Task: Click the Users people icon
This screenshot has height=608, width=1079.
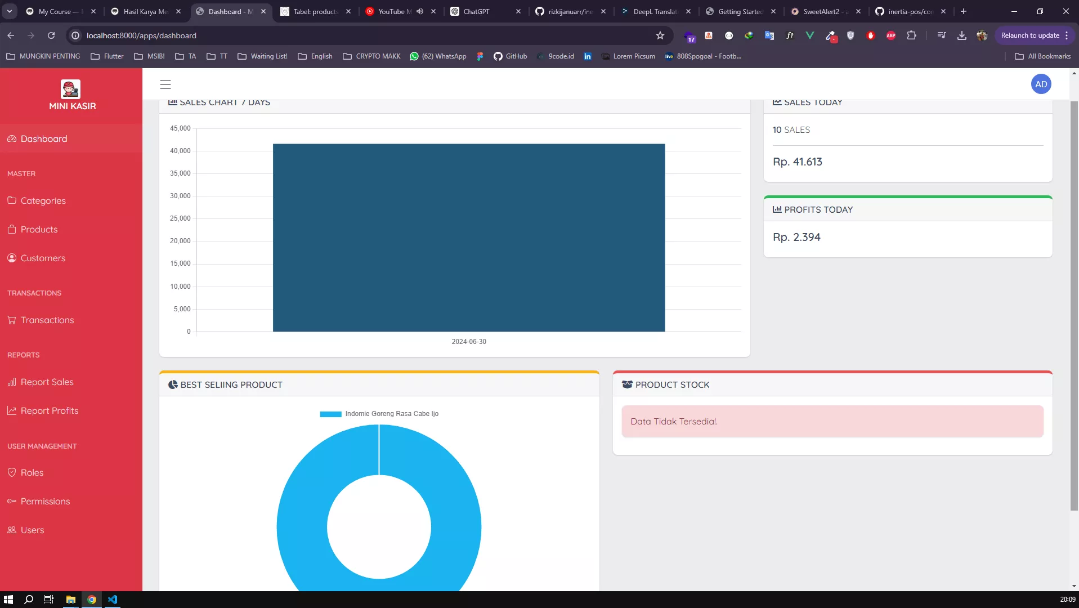Action: [12, 530]
